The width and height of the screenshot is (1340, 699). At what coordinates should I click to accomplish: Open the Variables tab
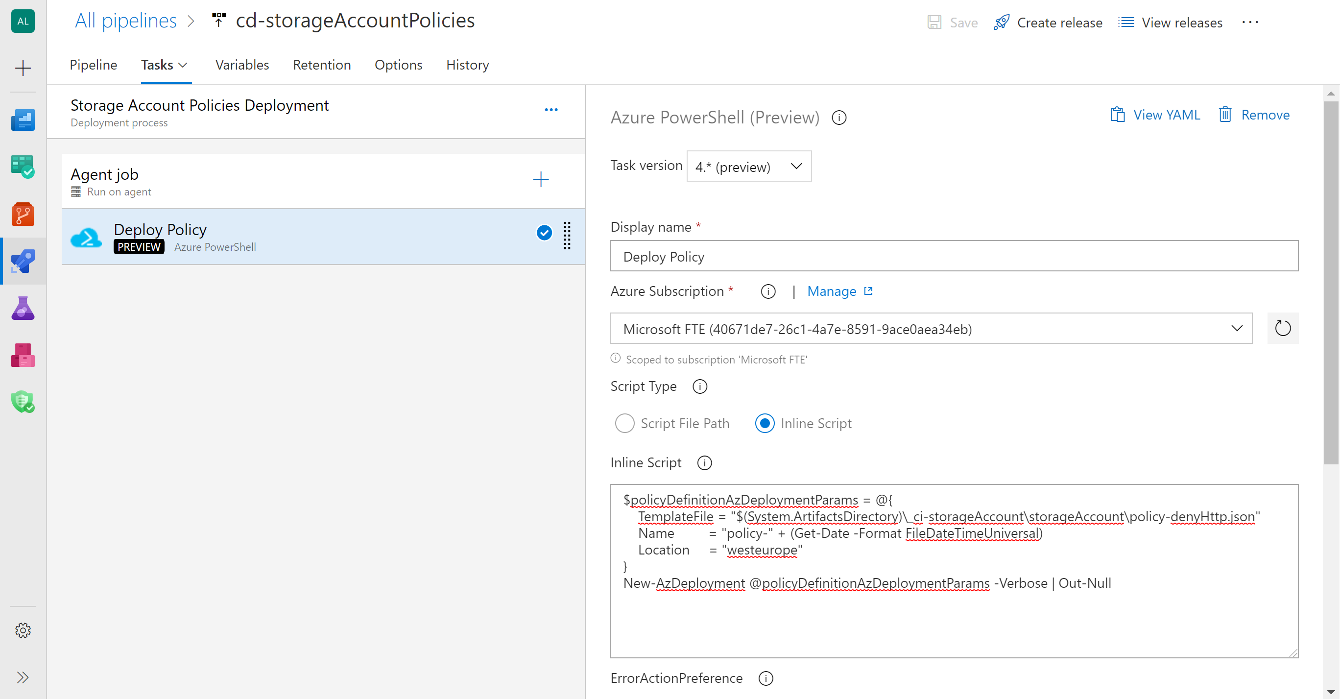[x=242, y=64]
